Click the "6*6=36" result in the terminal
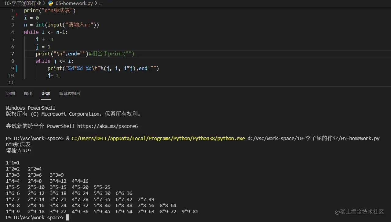 coord(124,193)
